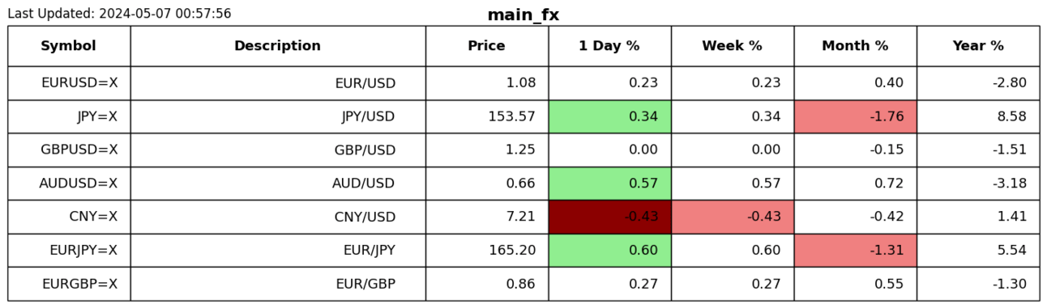Select the EURJPY=X price 165.20 cell
1047x308 pixels.
[487, 251]
